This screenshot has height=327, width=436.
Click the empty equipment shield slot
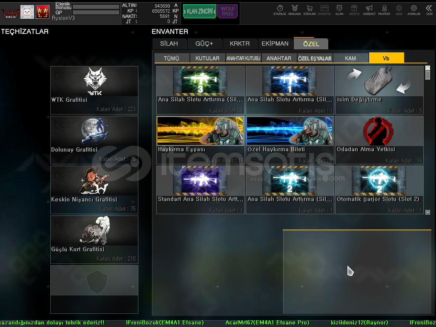coord(94,289)
